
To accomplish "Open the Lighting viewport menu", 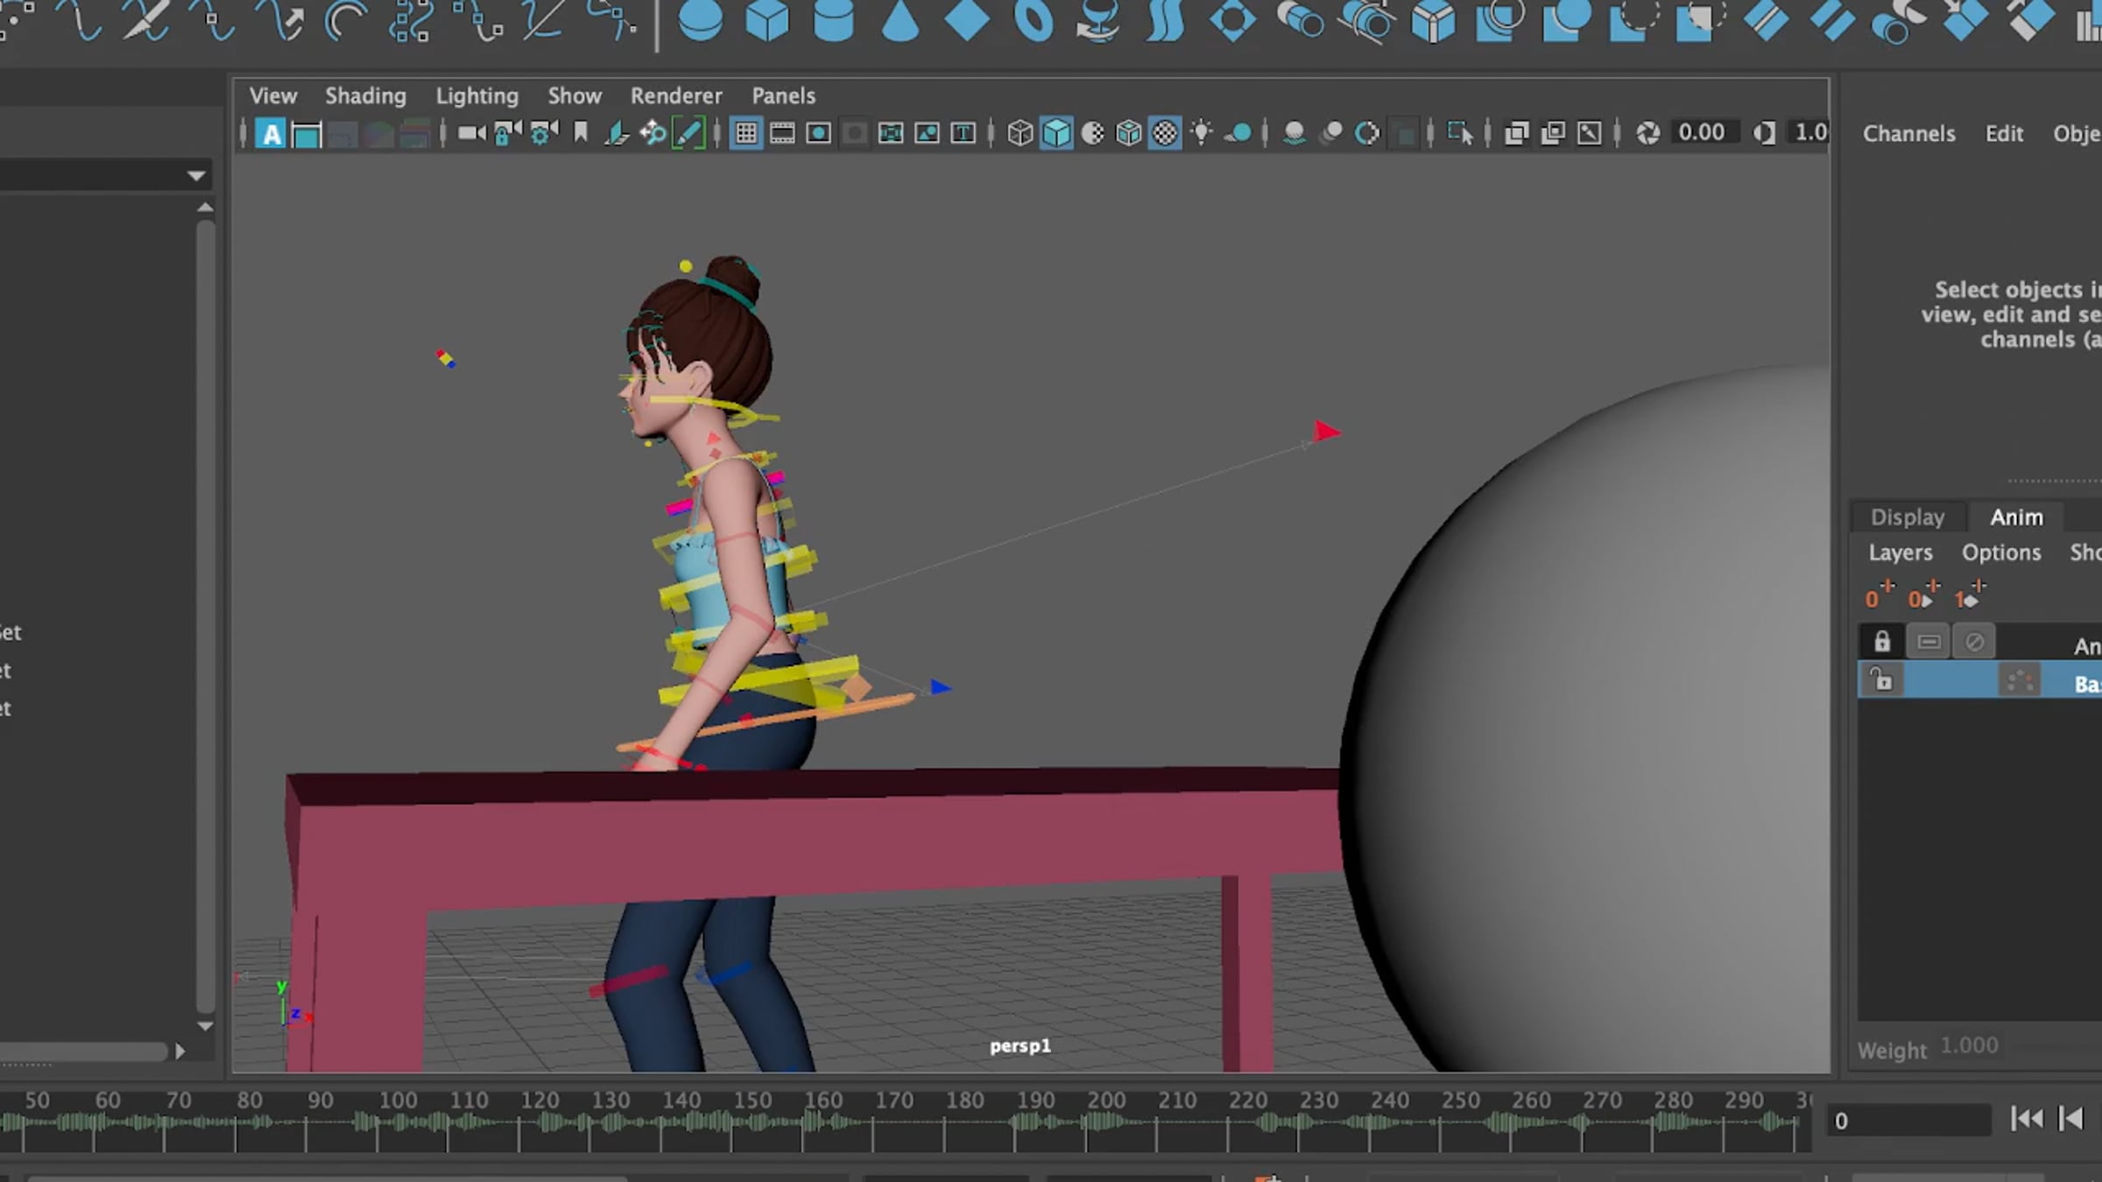I will (x=476, y=95).
